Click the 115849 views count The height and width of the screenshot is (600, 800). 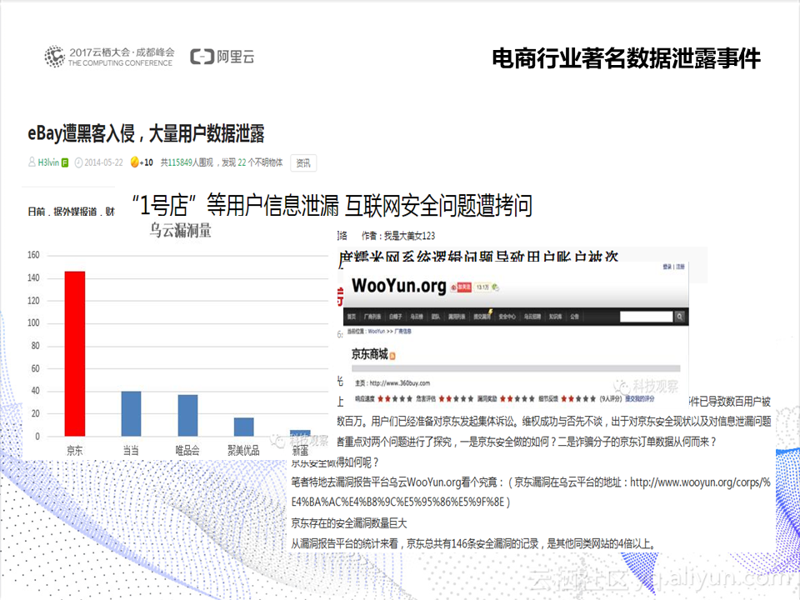click(x=180, y=162)
